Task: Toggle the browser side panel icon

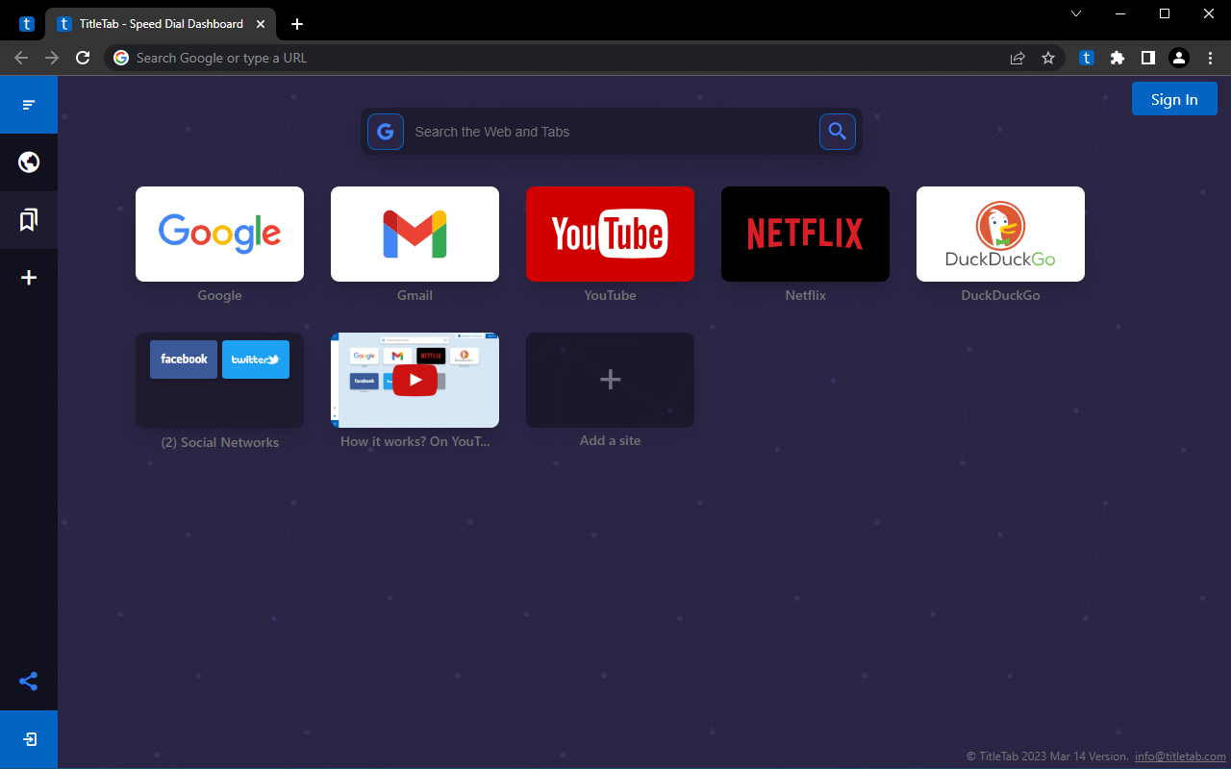Action: 1147,58
